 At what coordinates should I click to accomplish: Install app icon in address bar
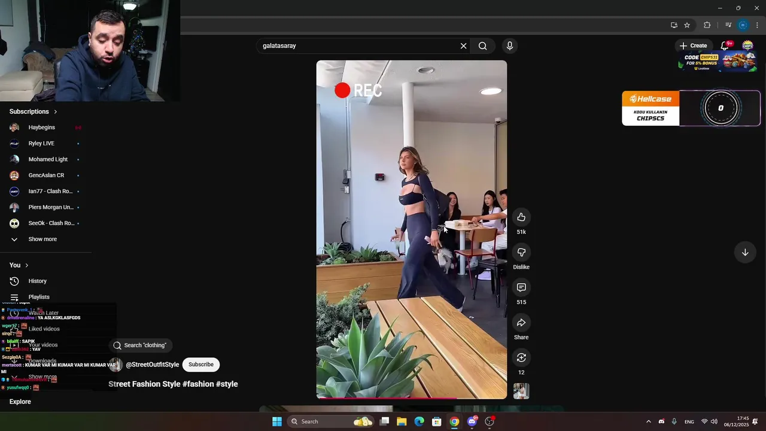[x=674, y=25]
